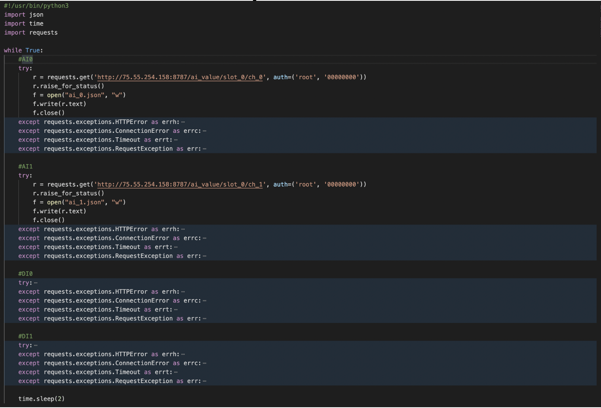Expand folded Timeout handler under #DI0

point(176,310)
